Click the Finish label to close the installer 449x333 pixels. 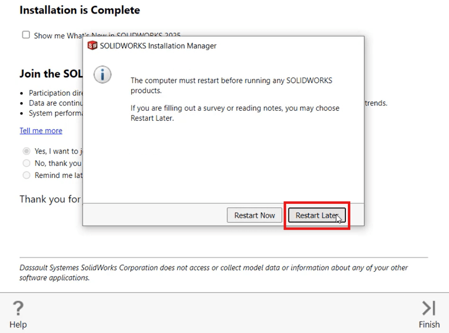(429, 324)
